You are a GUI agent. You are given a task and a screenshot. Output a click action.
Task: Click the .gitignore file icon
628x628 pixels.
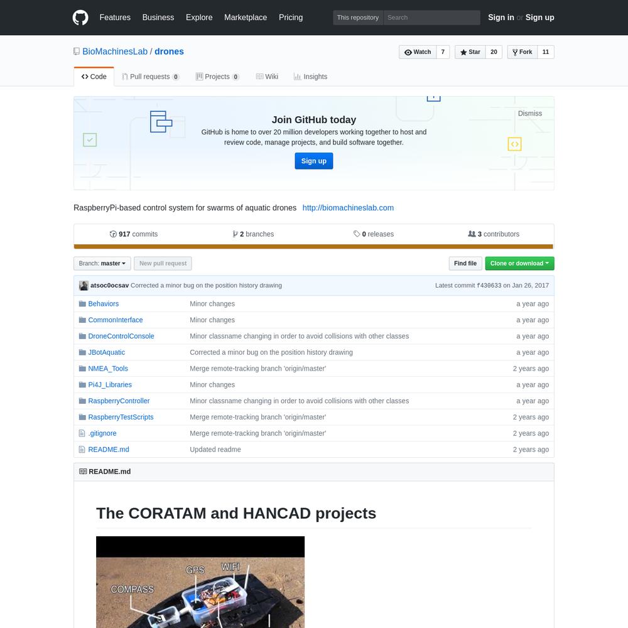[82, 433]
